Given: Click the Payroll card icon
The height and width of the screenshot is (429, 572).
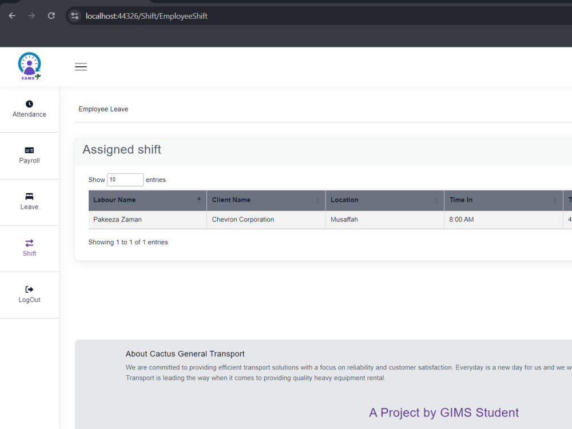Looking at the screenshot, I should pyautogui.click(x=29, y=150).
